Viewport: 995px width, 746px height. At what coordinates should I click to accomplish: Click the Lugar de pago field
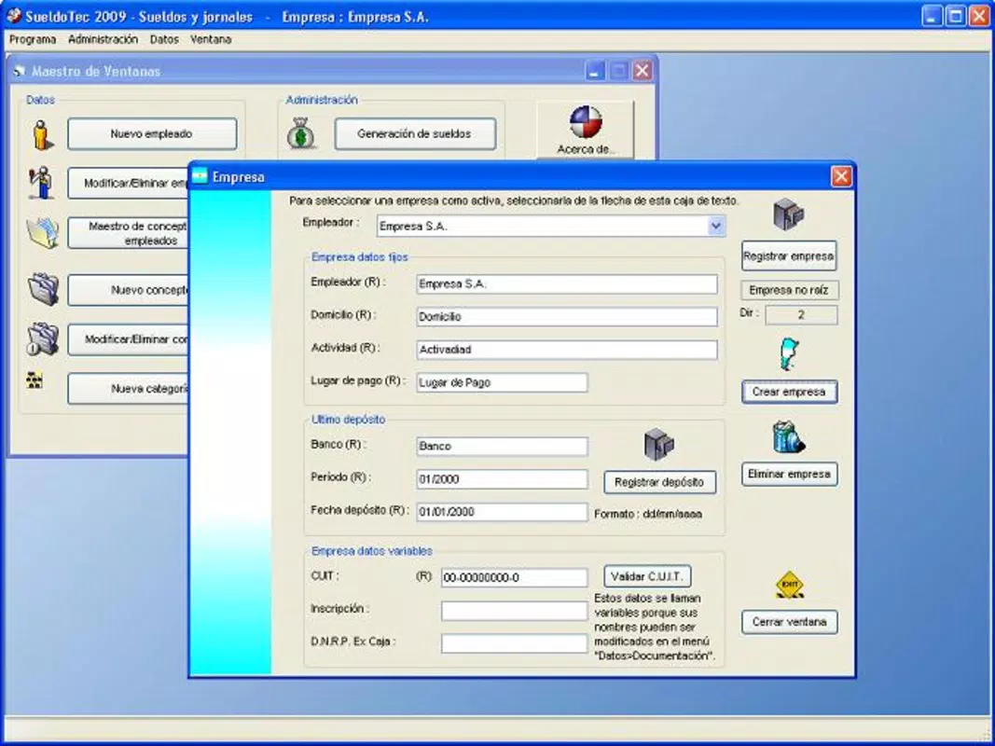click(502, 382)
